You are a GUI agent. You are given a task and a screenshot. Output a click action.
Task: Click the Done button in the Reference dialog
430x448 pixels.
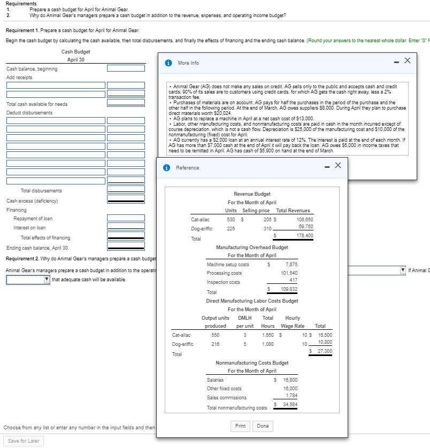pyautogui.click(x=262, y=426)
